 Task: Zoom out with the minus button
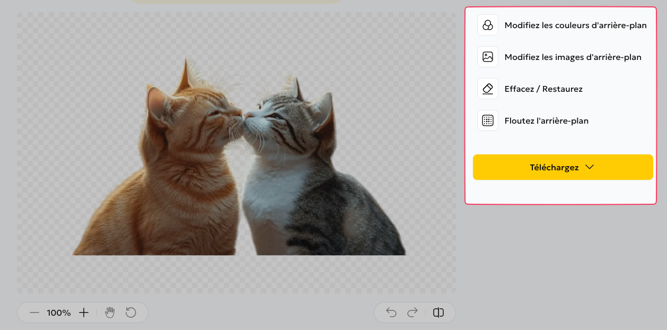[x=34, y=312]
